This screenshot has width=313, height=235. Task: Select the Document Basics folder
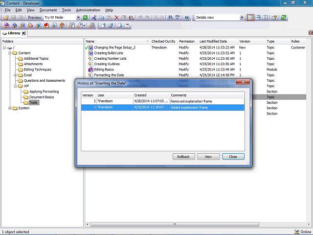42,97
